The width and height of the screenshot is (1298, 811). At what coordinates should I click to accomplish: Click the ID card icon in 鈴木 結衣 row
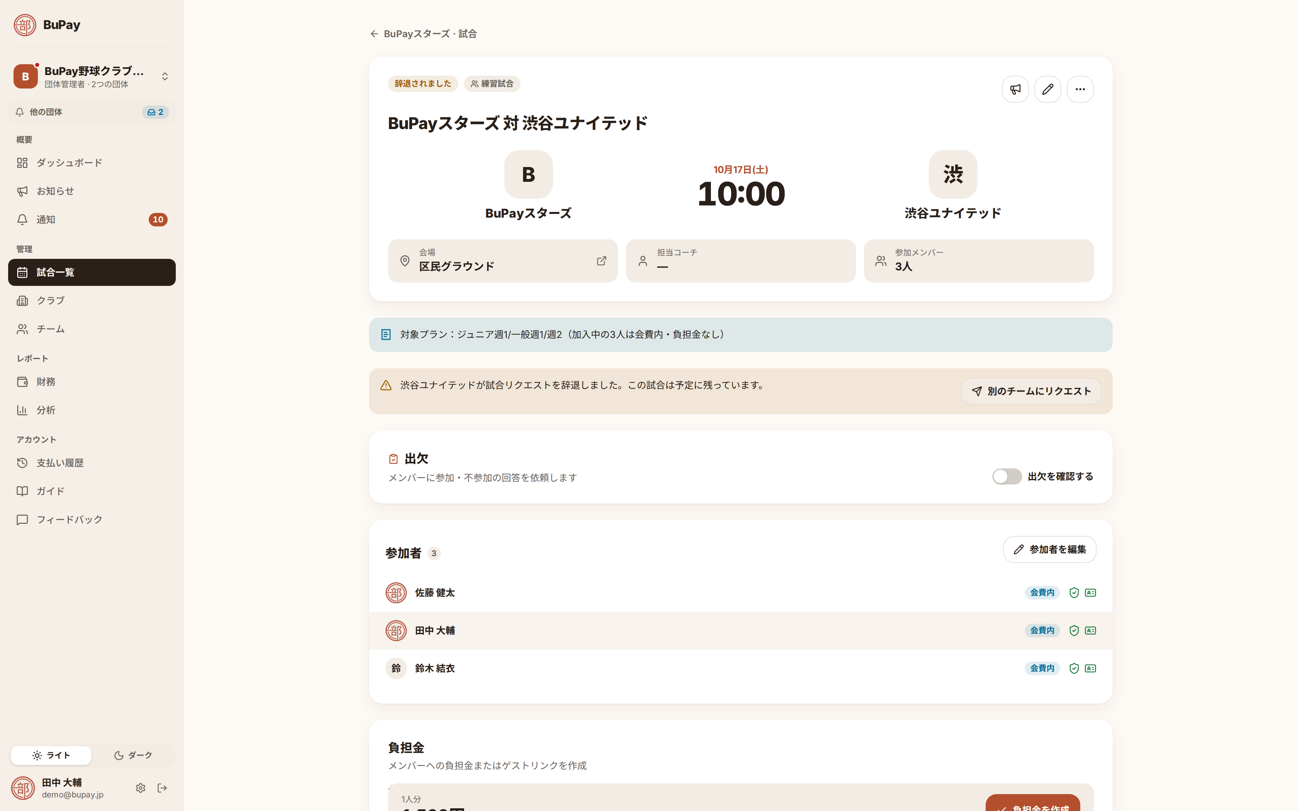point(1090,668)
